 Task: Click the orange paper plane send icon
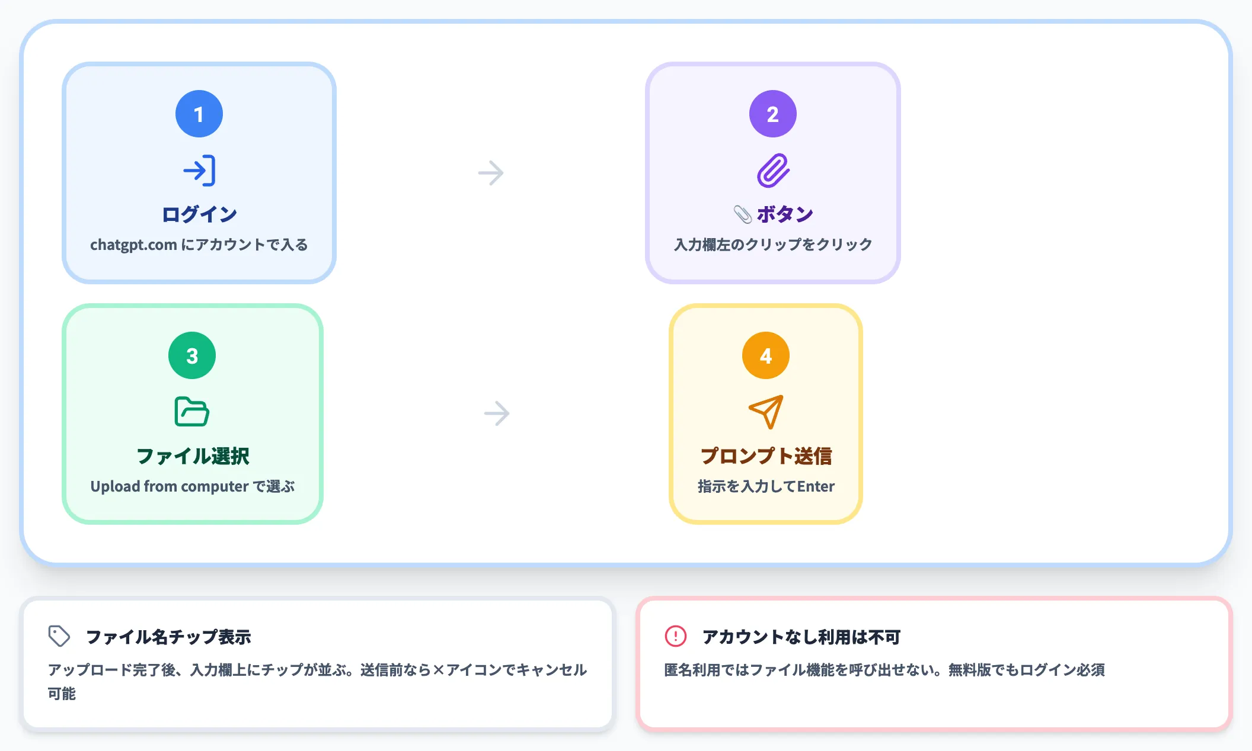[x=766, y=412]
